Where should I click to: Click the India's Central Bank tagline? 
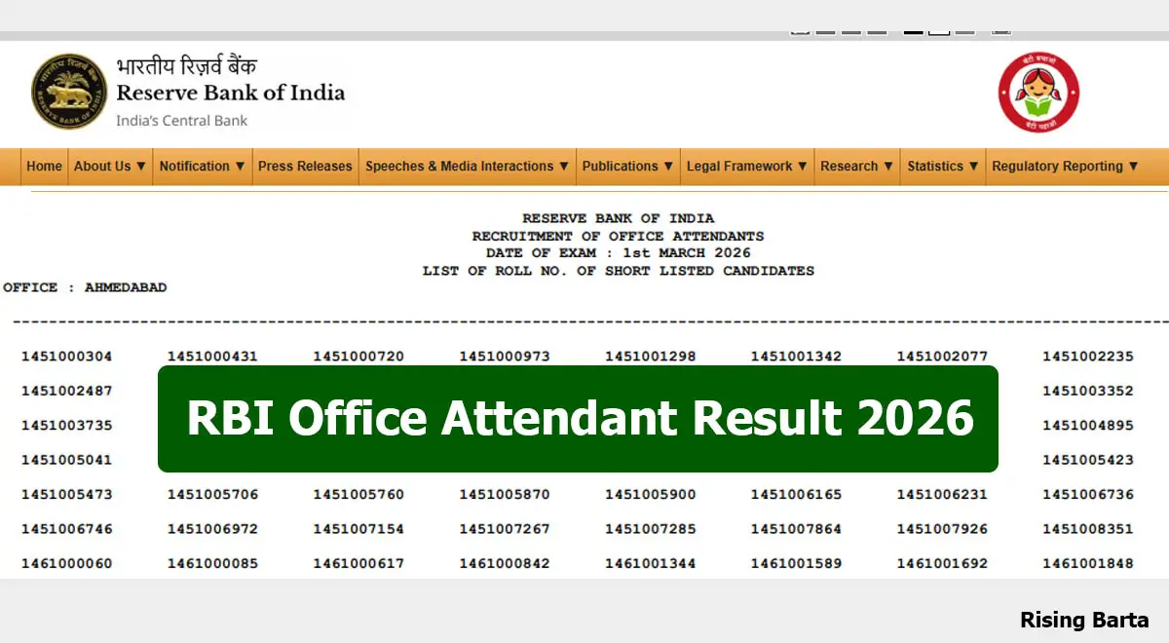(x=181, y=121)
